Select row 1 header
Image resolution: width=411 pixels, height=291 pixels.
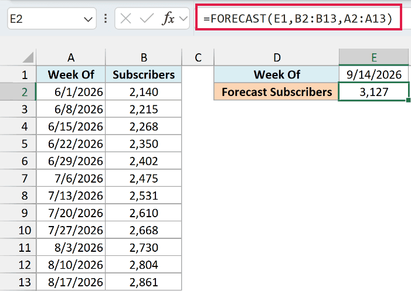click(18, 74)
